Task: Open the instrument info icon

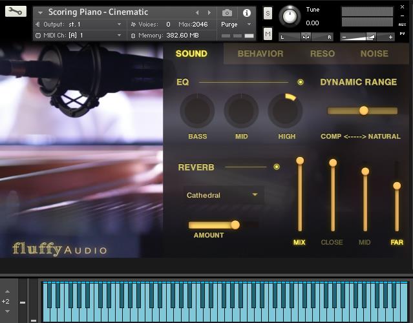Action: tap(246, 12)
